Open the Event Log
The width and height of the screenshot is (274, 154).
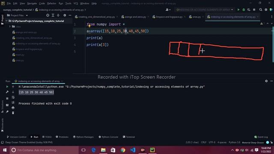261,137
